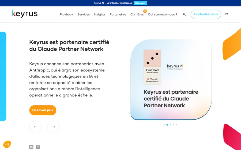Screen dimensions: 241x150
Task: Open the Carrières menu
Action: coord(137,14)
